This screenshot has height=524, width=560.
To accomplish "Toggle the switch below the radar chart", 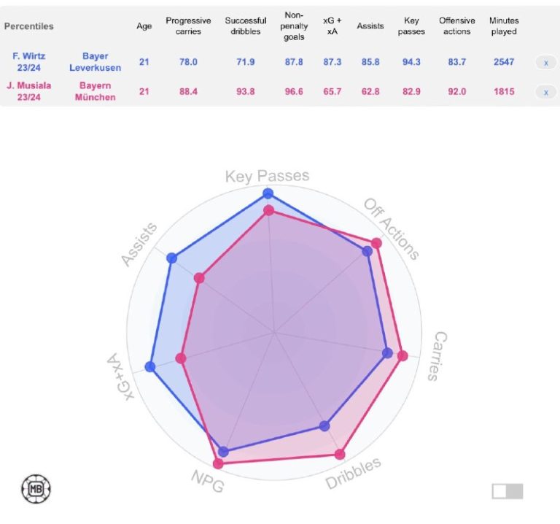I will (507, 491).
